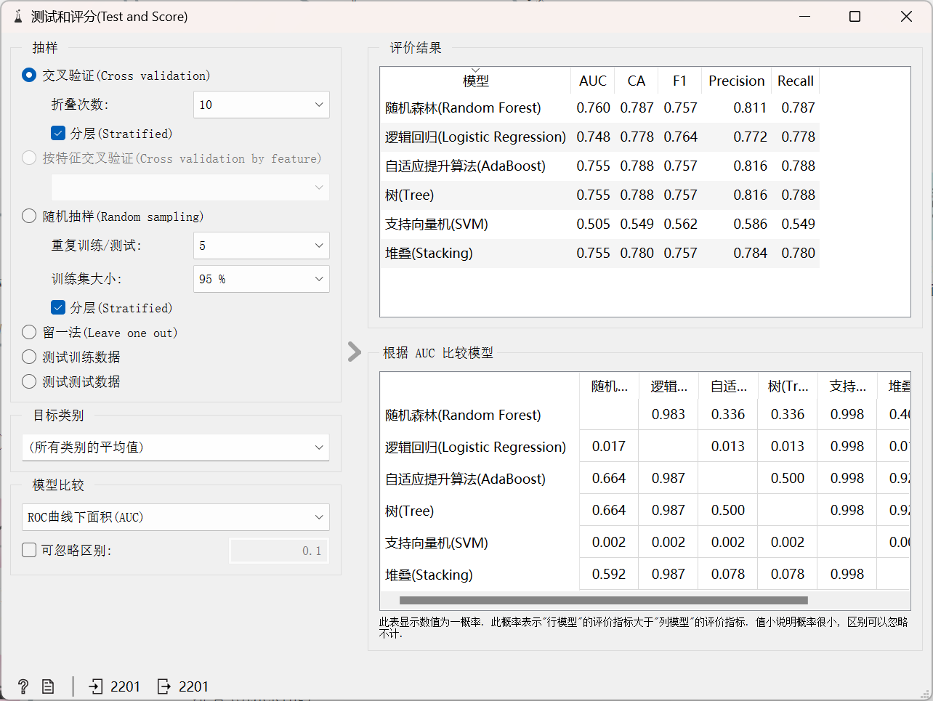The image size is (933, 701).
Task: Enable the 可忽略区别 checkbox
Action: (29, 550)
